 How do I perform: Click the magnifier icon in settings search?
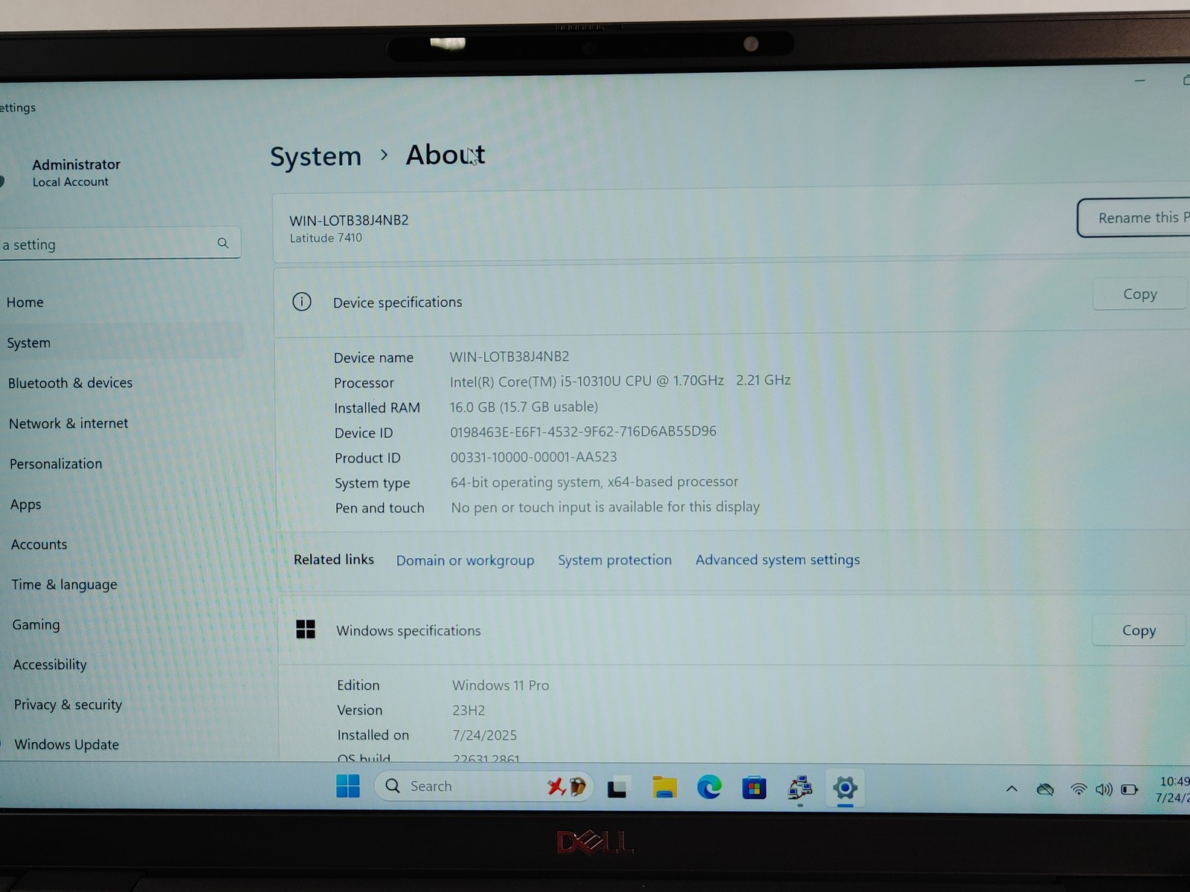(x=222, y=243)
